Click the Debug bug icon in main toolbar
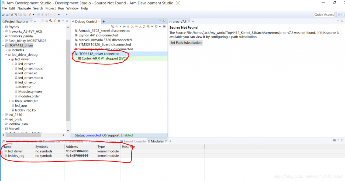345x181 pixels. [12, 15]
